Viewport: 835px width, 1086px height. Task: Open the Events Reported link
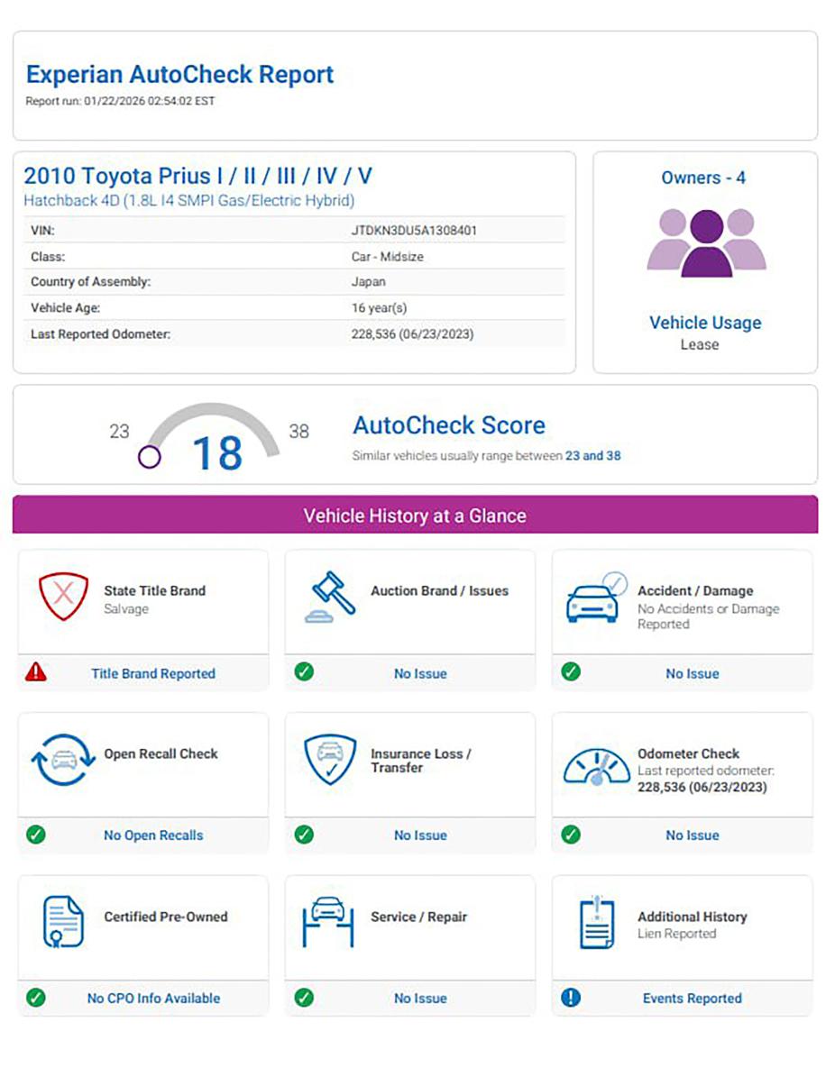coord(692,999)
